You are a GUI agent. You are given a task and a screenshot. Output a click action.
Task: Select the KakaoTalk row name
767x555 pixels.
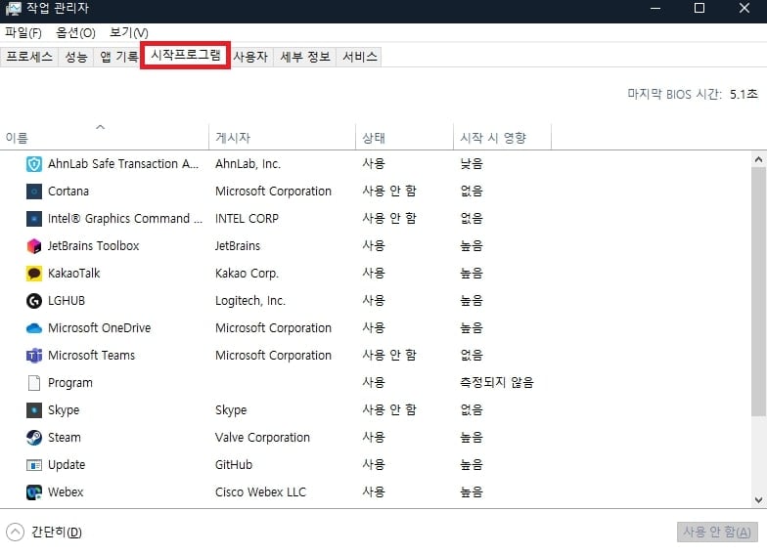74,274
